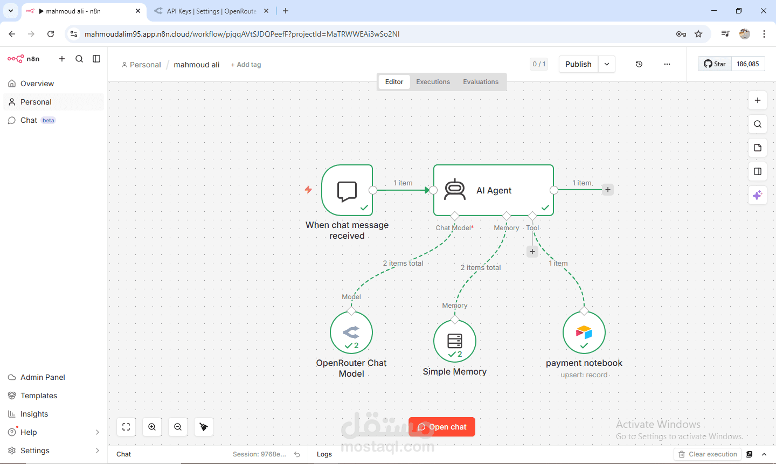776x464 pixels.
Task: Add a sticky note to canvas
Action: [x=758, y=148]
